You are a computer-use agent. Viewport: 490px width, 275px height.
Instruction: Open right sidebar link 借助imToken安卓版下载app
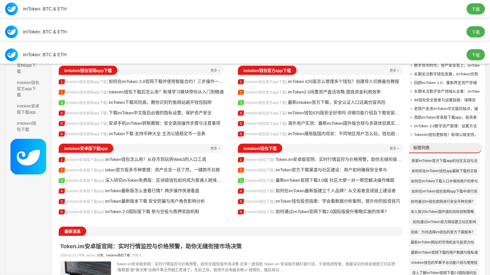pos(445,117)
